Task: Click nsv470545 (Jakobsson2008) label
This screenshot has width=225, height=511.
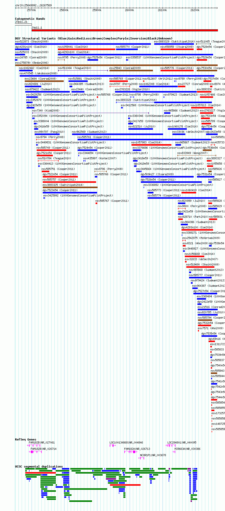Action: [x=38, y=73]
